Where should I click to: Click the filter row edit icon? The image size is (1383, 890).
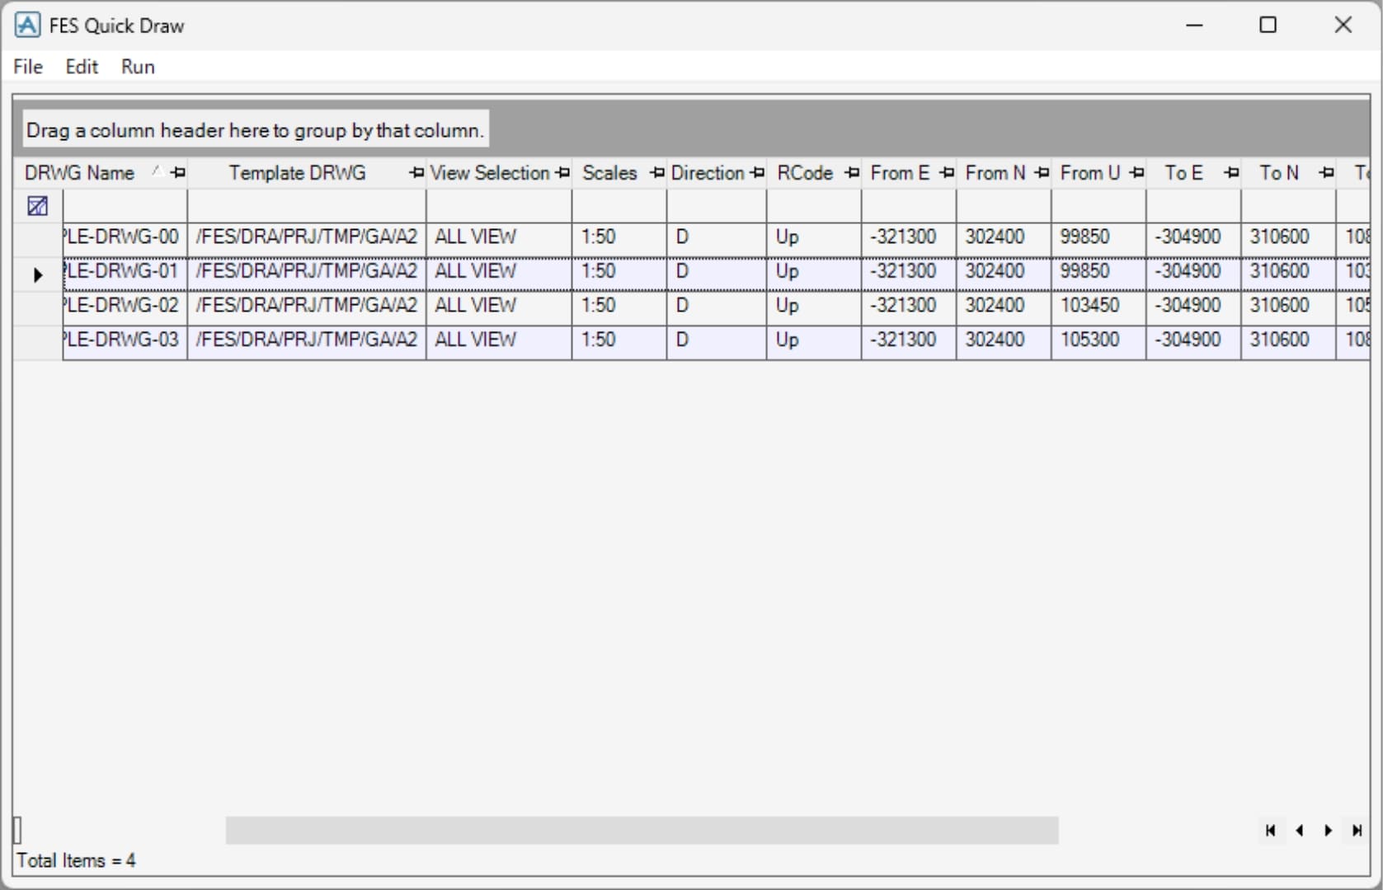(38, 206)
